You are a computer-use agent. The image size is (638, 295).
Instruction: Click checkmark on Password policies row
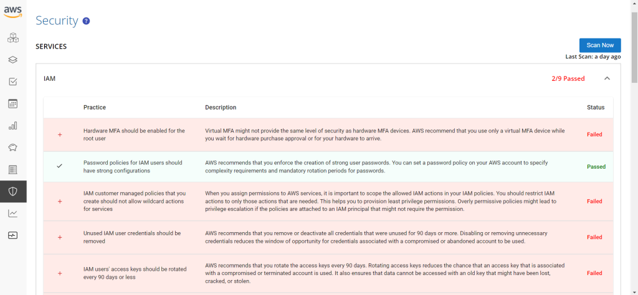coord(59,166)
